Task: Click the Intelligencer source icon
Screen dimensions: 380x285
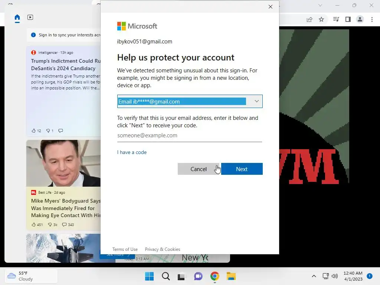Action: pyautogui.click(x=34, y=53)
